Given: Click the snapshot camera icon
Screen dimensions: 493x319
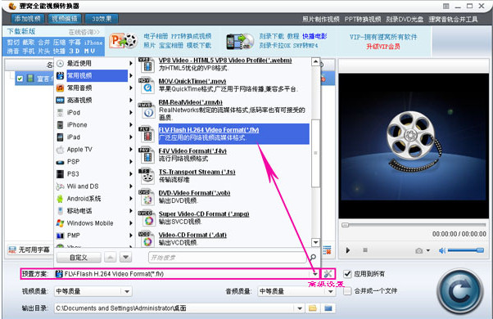Looking at the screenshot, I should click(x=418, y=250).
